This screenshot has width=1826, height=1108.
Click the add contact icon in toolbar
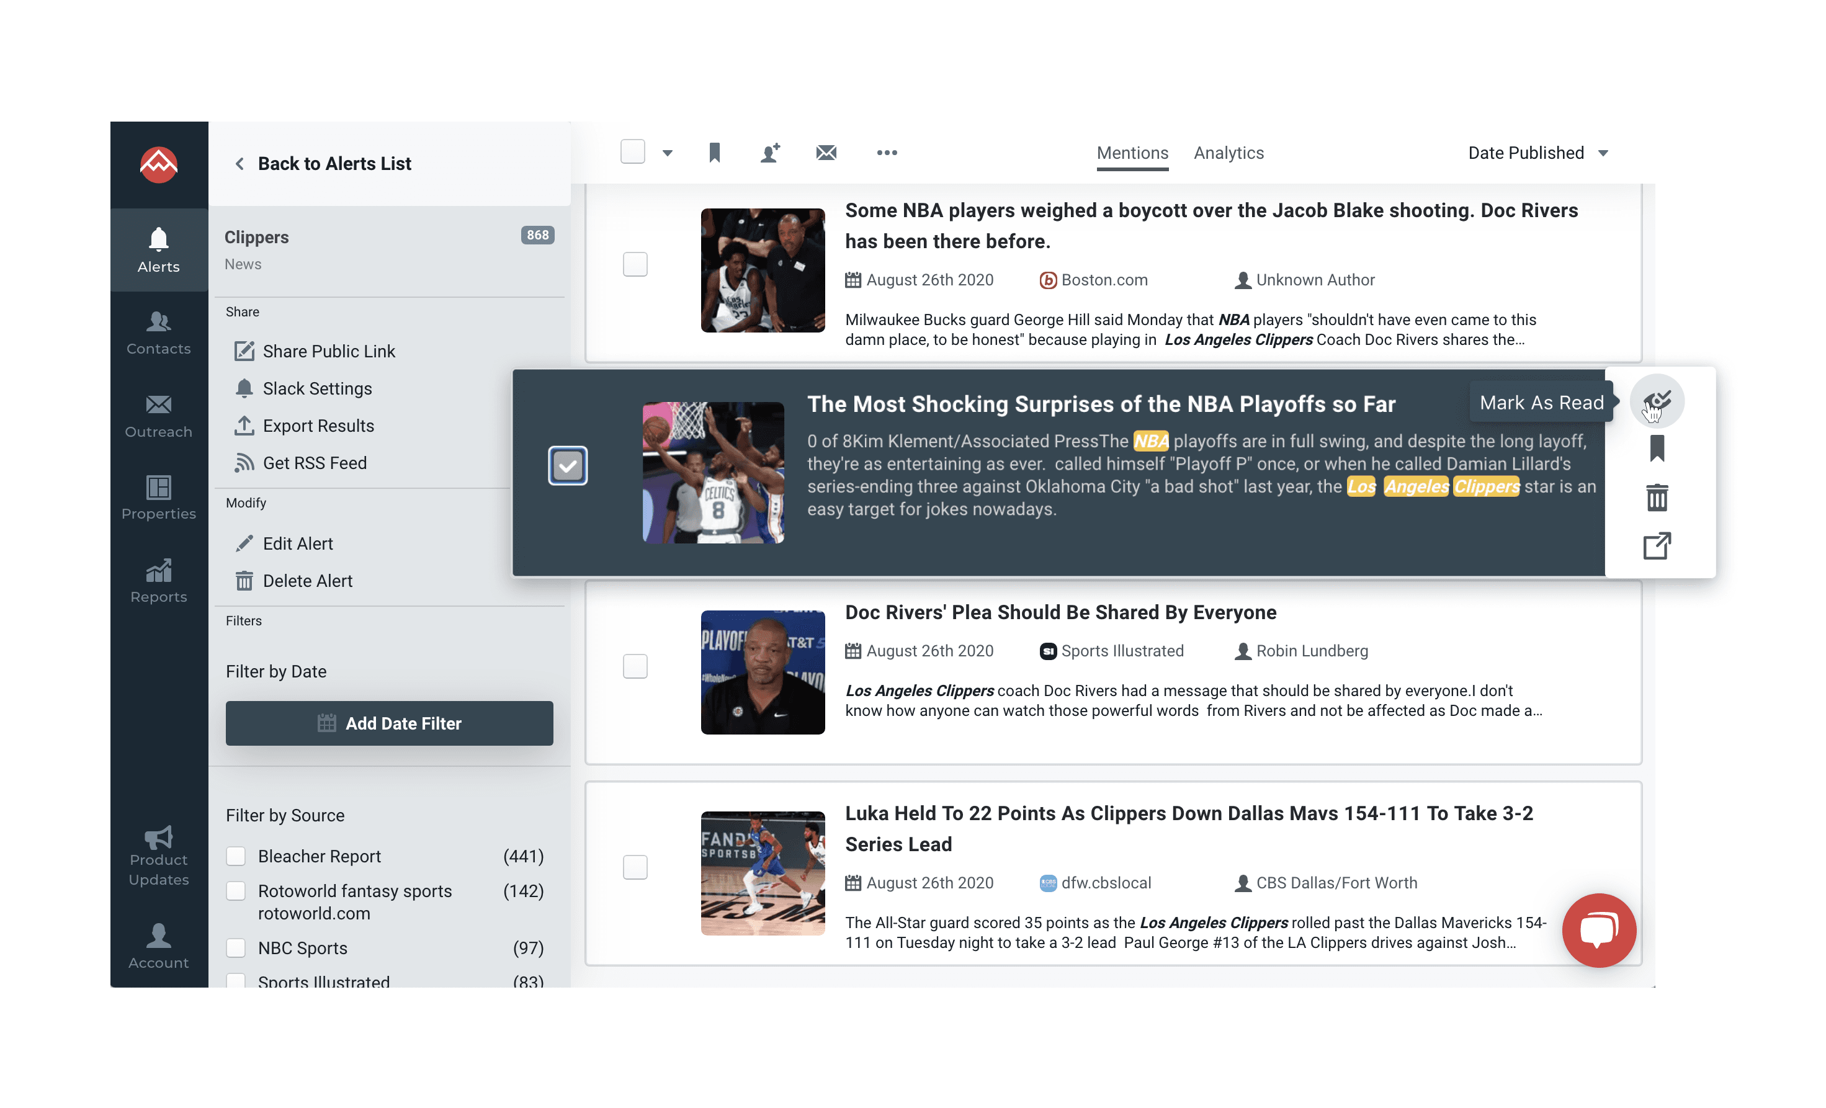tap(770, 153)
